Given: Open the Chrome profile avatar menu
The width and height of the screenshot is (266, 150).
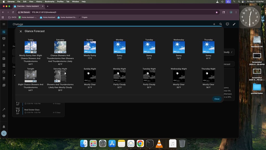Looking at the screenshot, I should click(x=231, y=12).
